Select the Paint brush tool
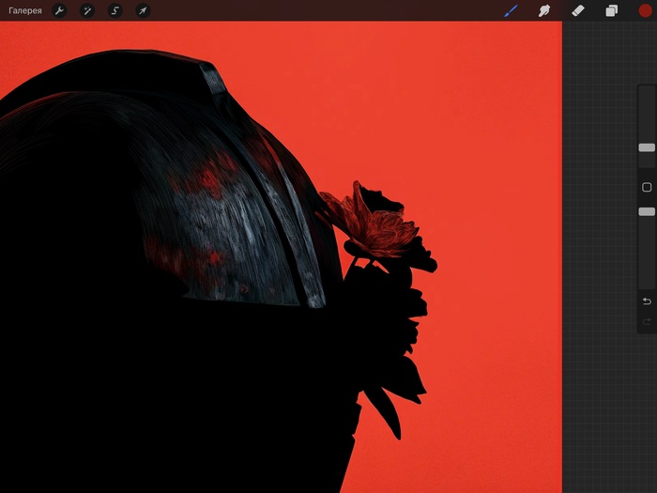The height and width of the screenshot is (493, 657). [512, 10]
